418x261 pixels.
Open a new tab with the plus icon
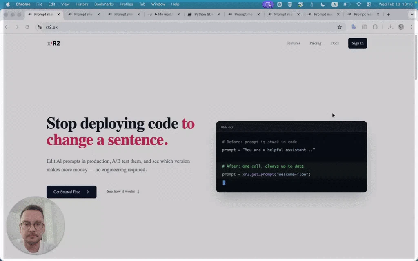click(388, 14)
